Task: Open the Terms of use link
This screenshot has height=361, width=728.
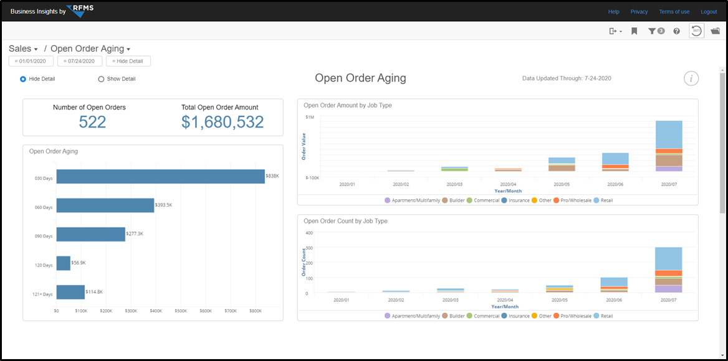Action: click(674, 12)
